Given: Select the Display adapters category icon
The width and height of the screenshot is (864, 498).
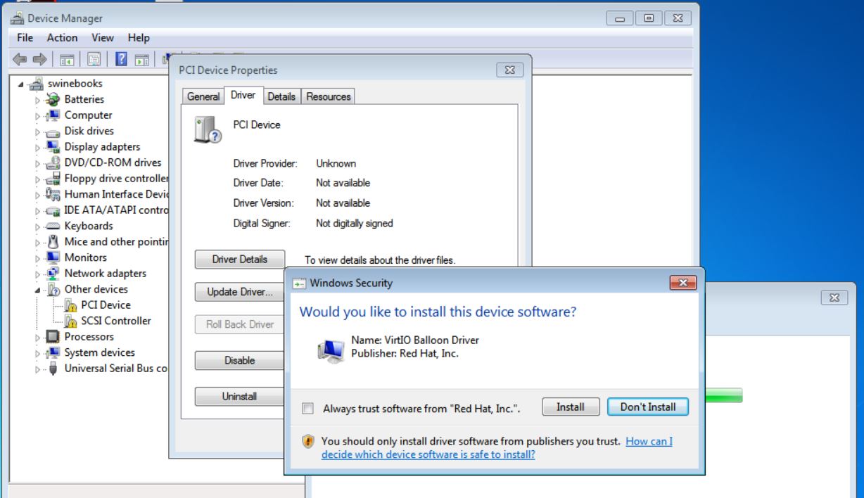Looking at the screenshot, I should tap(53, 147).
